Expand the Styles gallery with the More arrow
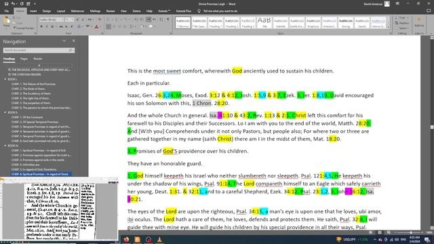Screen dimensions: 434x244 tap(389, 27)
